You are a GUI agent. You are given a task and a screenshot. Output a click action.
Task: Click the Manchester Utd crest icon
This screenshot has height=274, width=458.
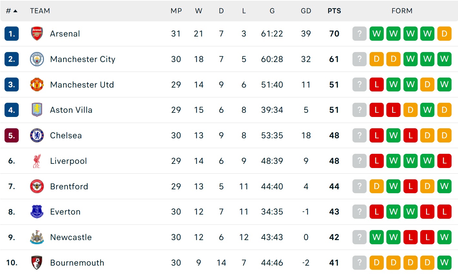point(37,85)
